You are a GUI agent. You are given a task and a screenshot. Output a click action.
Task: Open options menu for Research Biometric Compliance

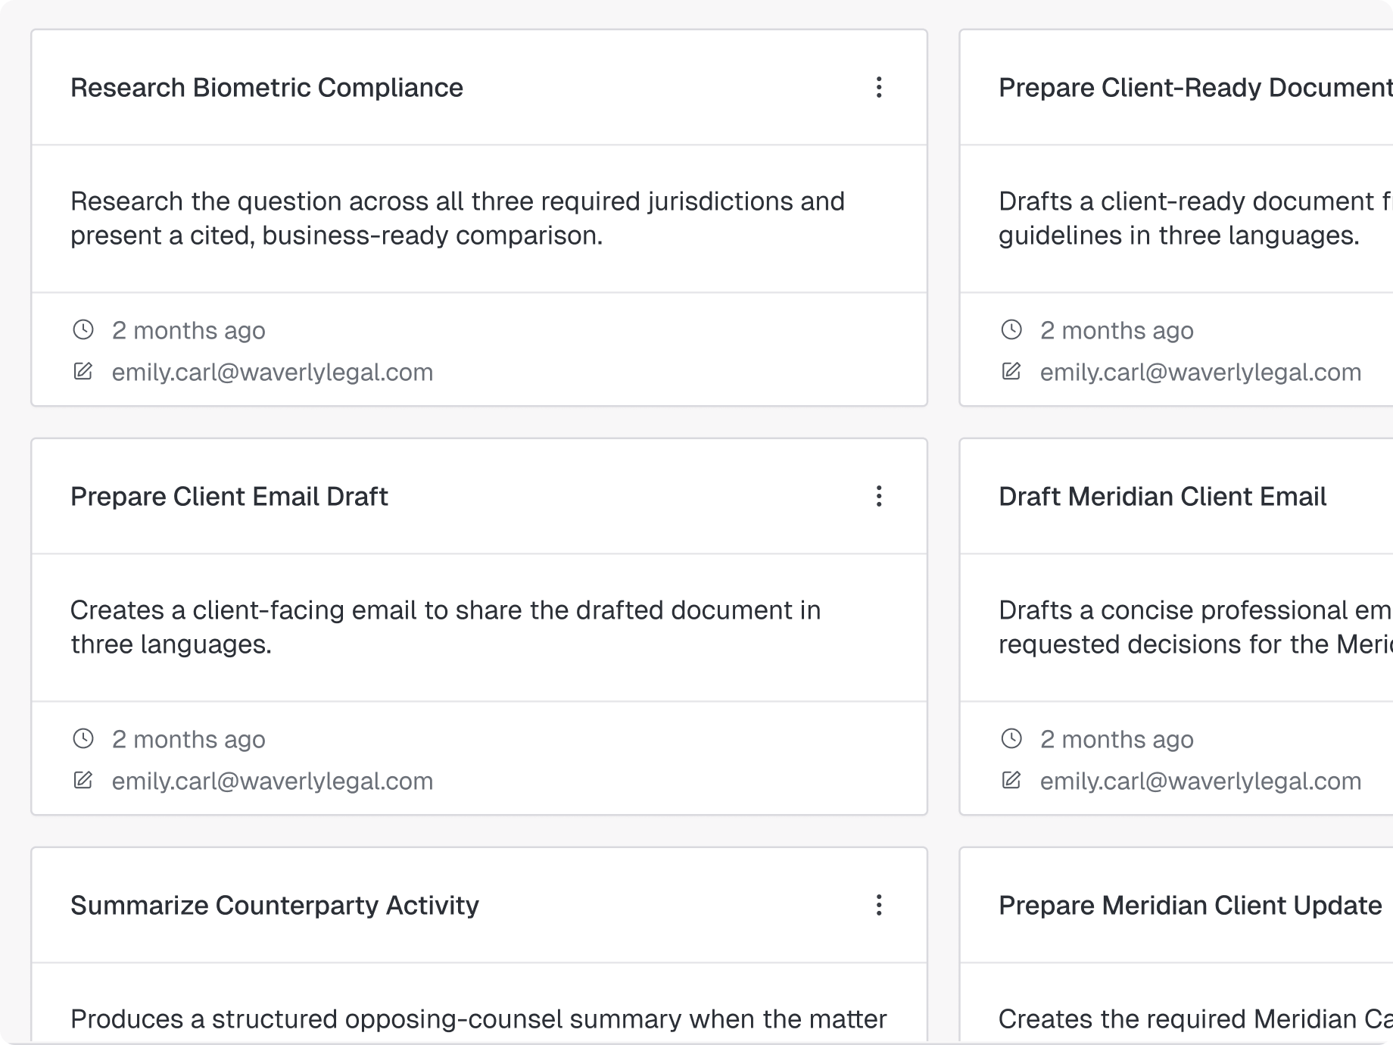click(x=879, y=87)
